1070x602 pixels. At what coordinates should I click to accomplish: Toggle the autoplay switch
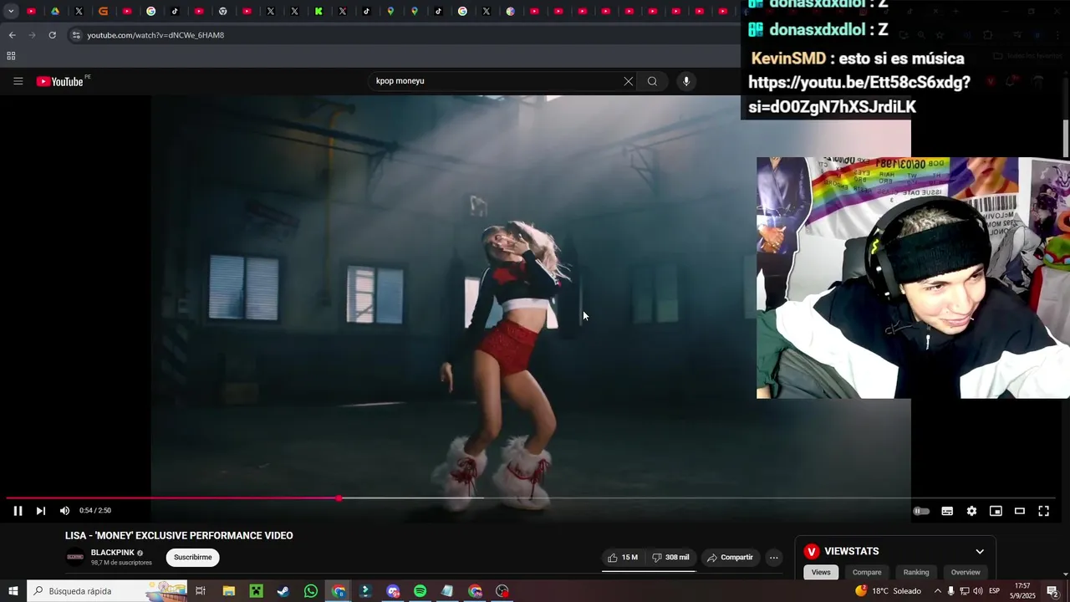[x=921, y=511]
